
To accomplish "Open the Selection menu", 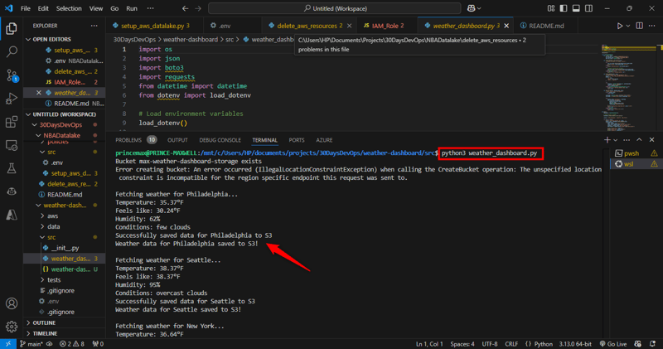I will [69, 8].
